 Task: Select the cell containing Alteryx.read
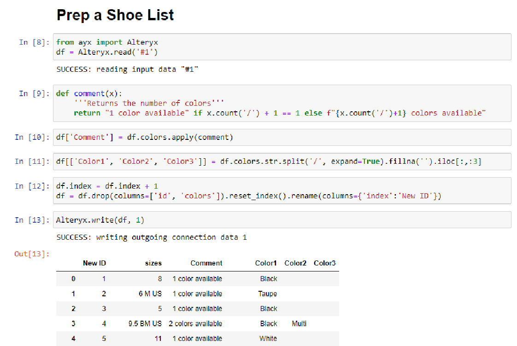click(184, 47)
